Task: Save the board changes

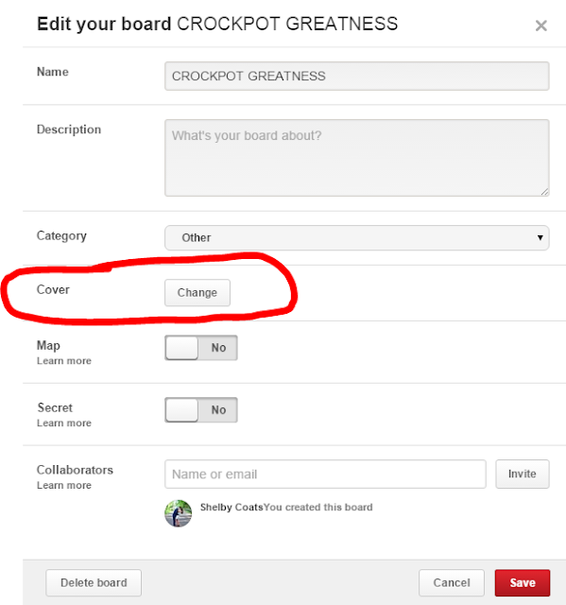Action: [523, 582]
